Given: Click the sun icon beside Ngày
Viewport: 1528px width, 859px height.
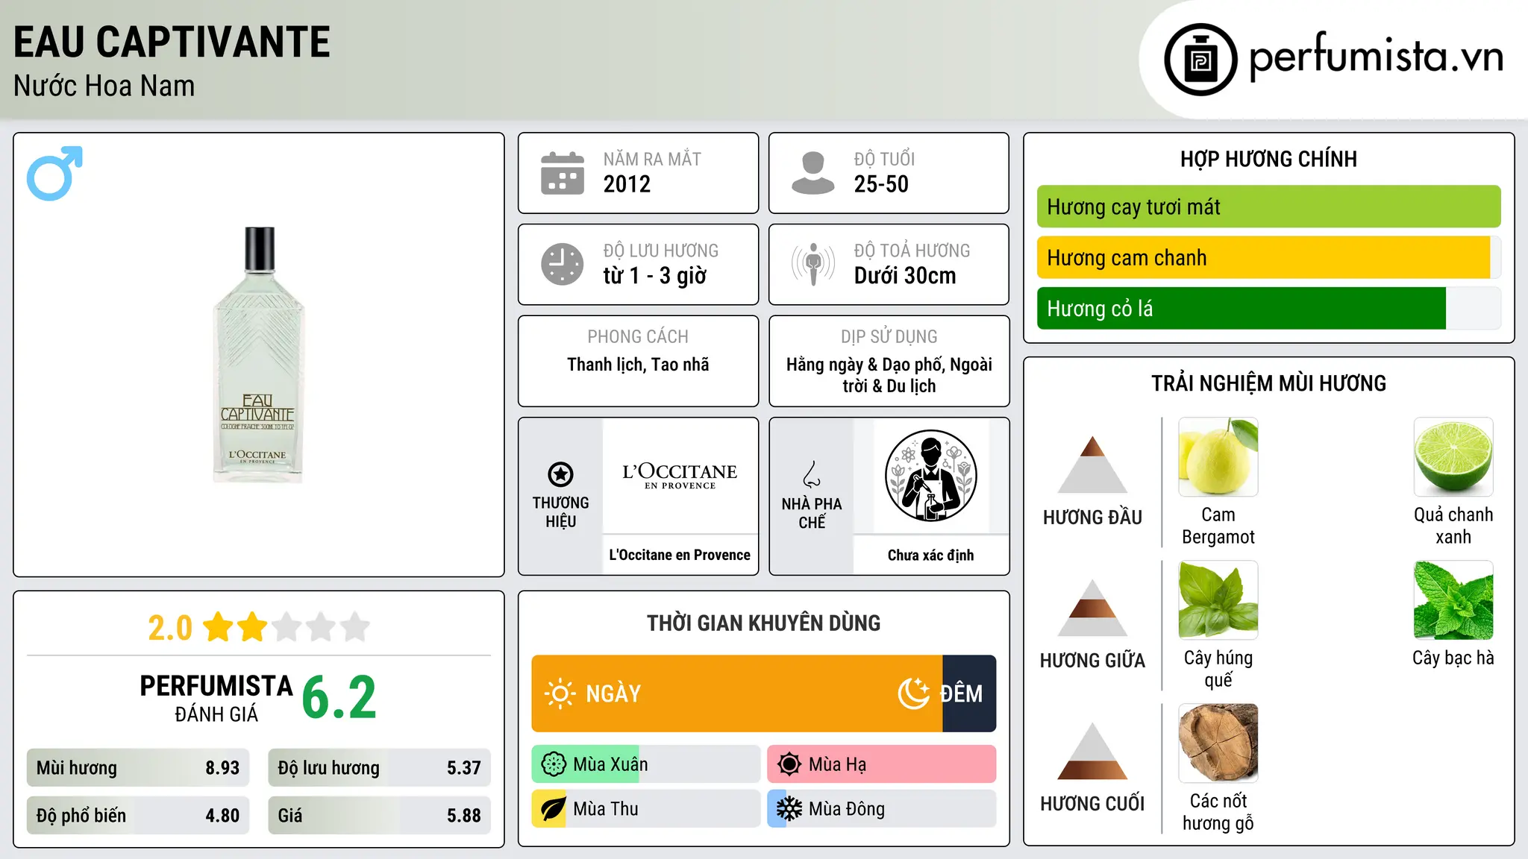Looking at the screenshot, I should (x=560, y=693).
